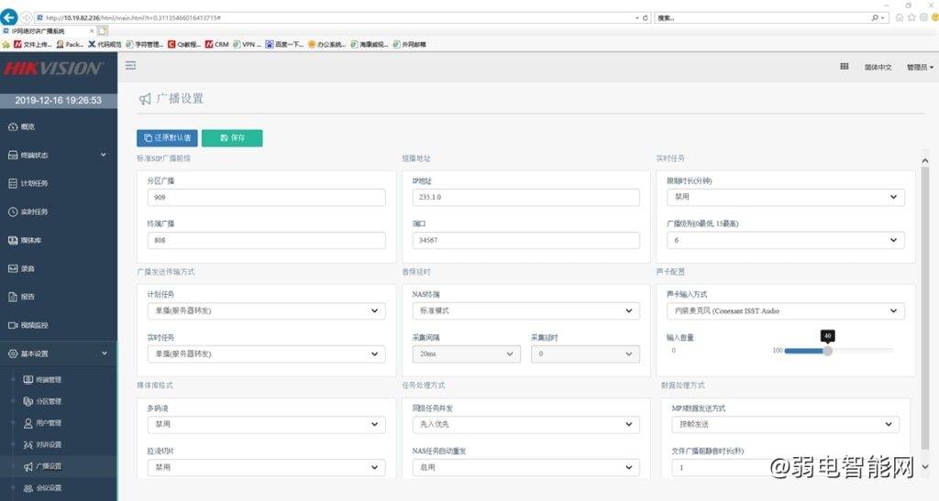Click the page scrollbar down arrow
This screenshot has width=939, height=501.
pyautogui.click(x=924, y=466)
